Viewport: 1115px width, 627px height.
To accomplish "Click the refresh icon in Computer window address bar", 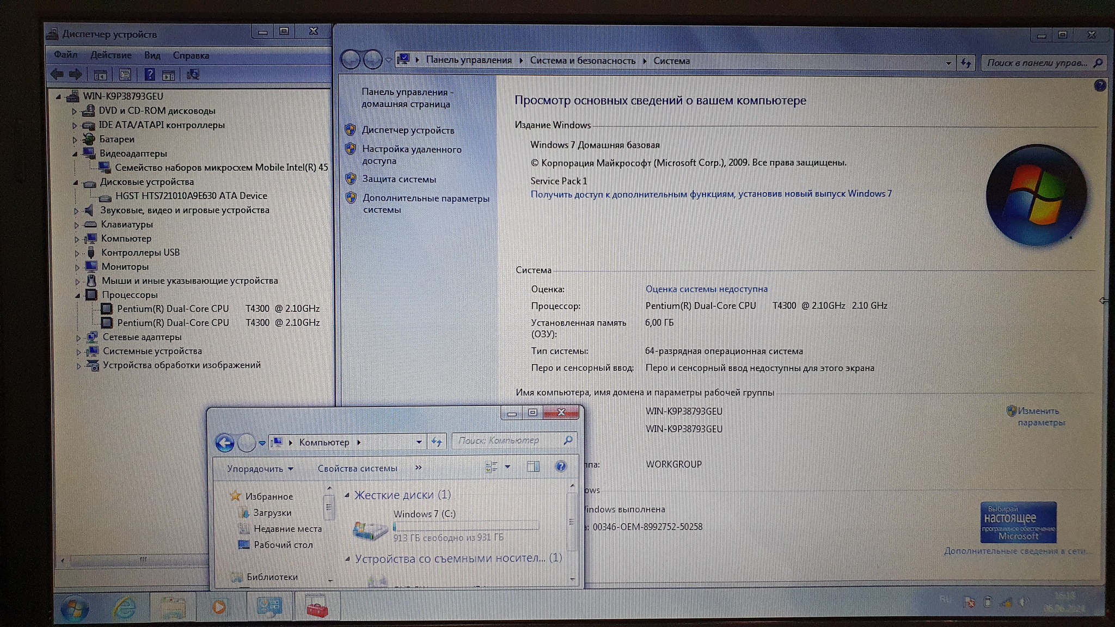I will [x=437, y=442].
